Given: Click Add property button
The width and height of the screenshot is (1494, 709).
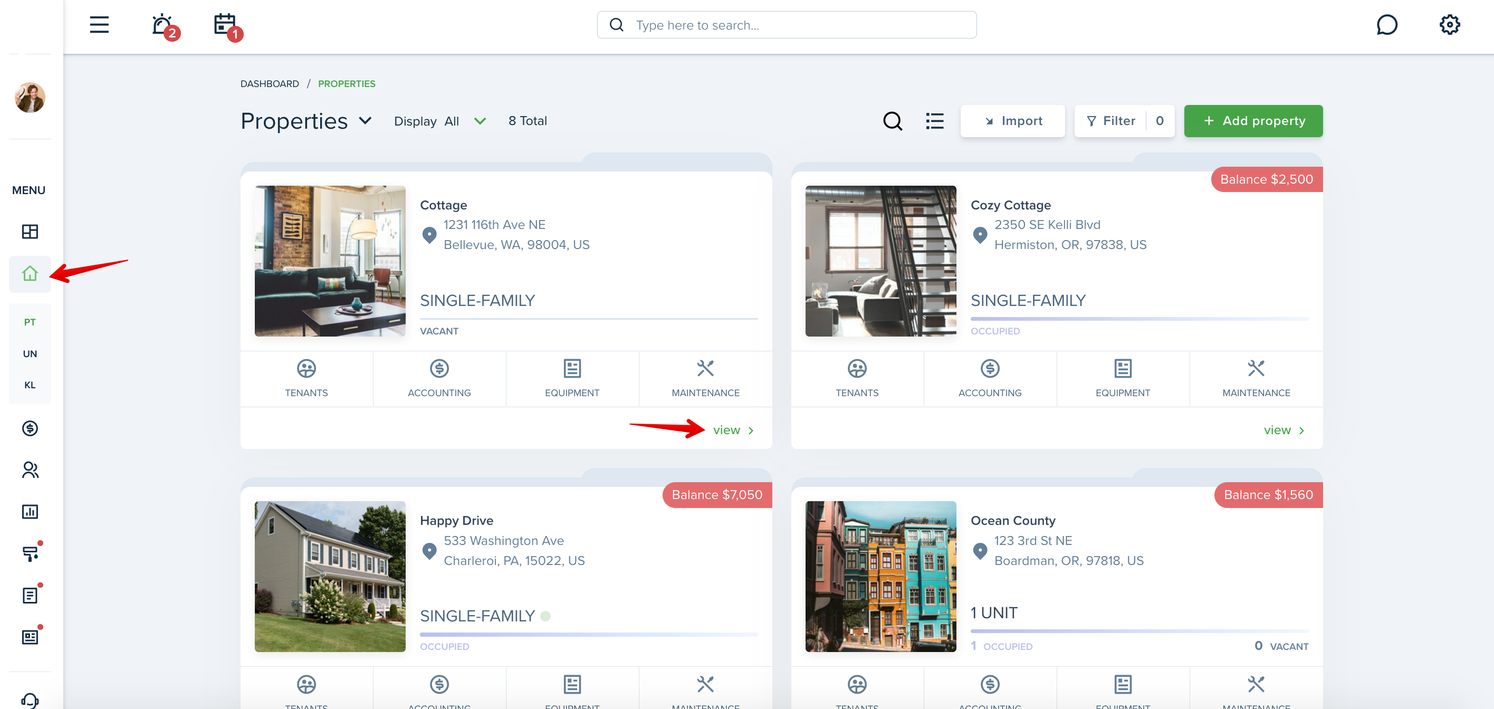Looking at the screenshot, I should (1253, 121).
